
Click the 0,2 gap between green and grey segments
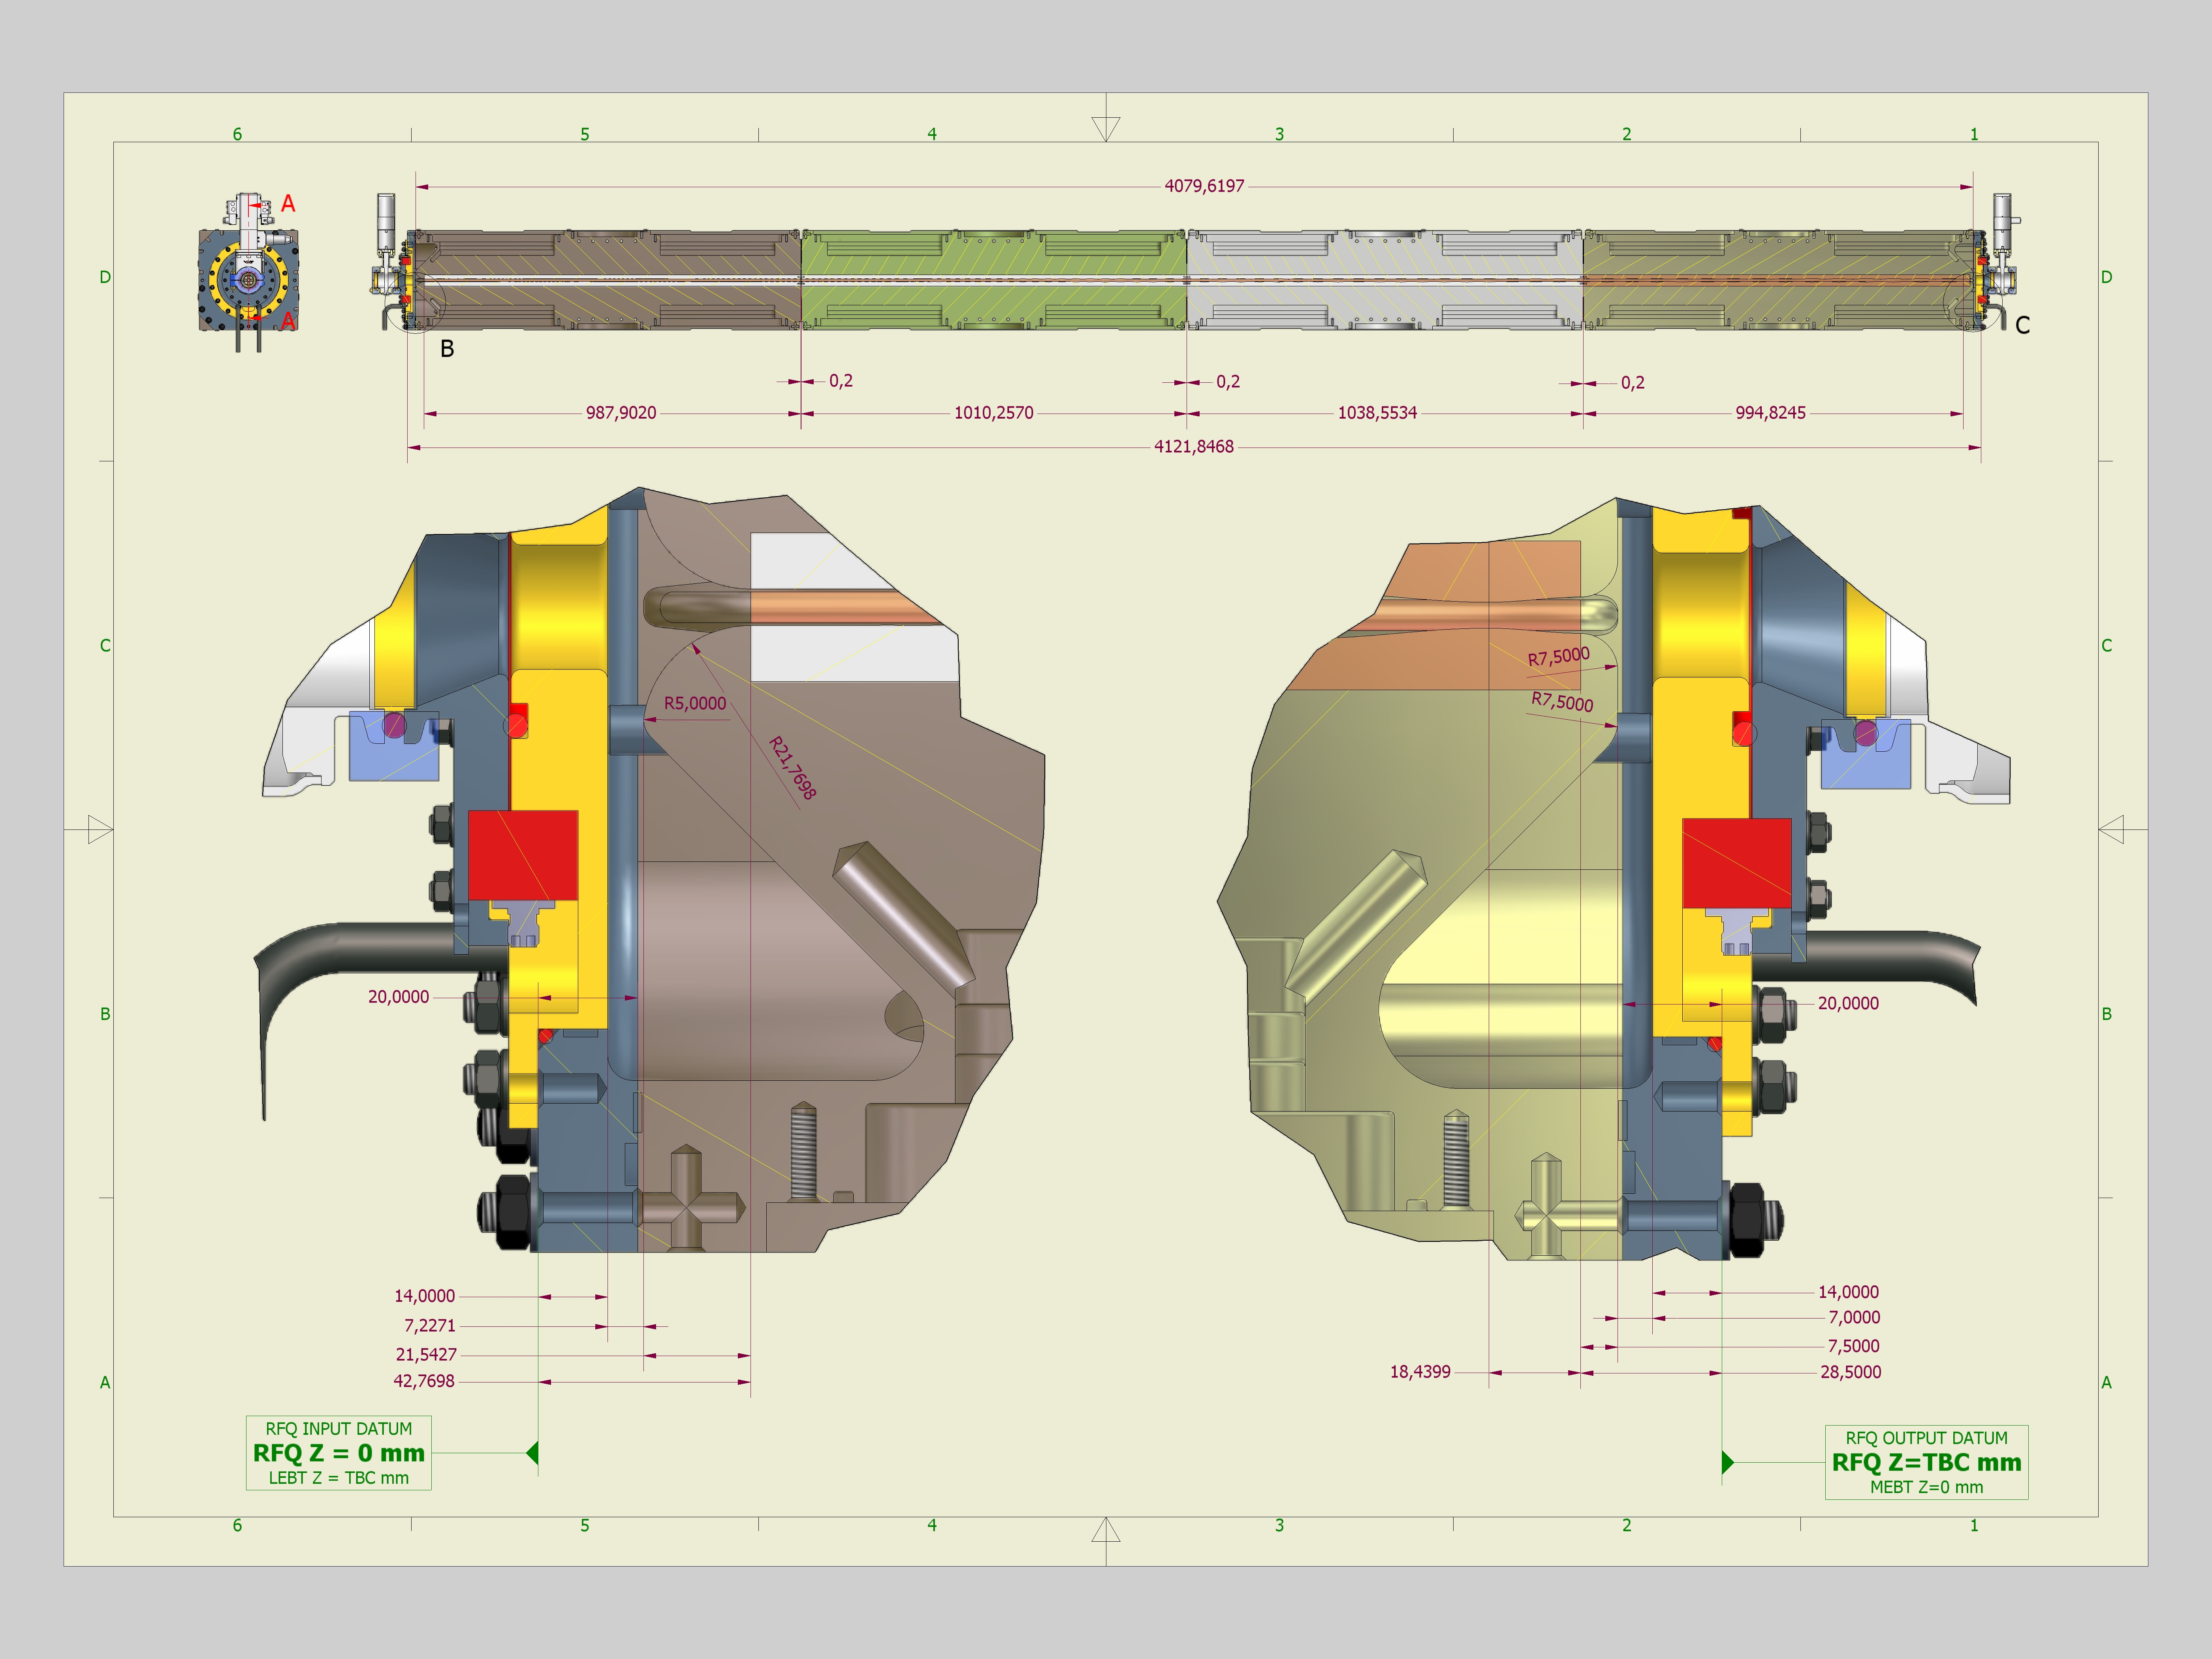[x=1228, y=382]
